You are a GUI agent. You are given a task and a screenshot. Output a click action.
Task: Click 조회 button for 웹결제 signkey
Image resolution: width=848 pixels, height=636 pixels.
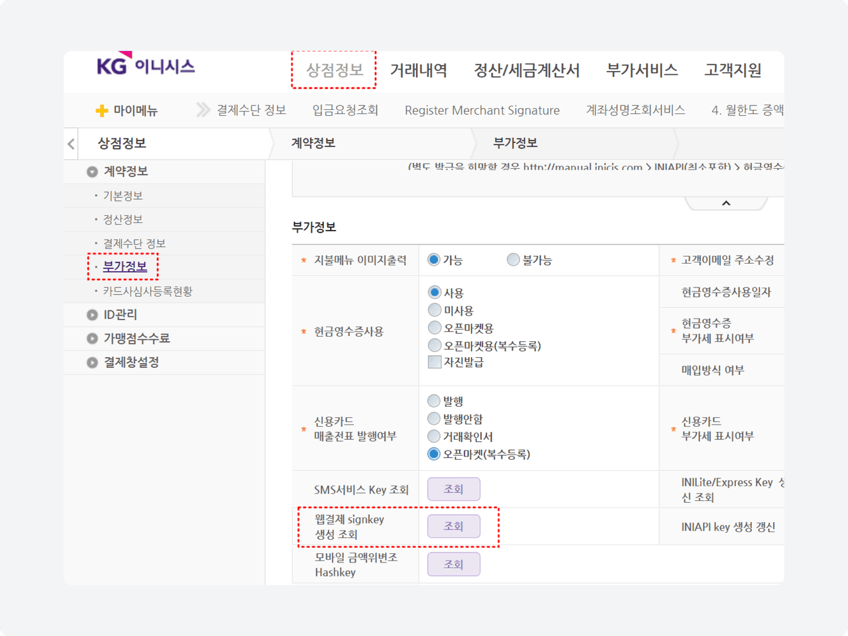pos(453,526)
